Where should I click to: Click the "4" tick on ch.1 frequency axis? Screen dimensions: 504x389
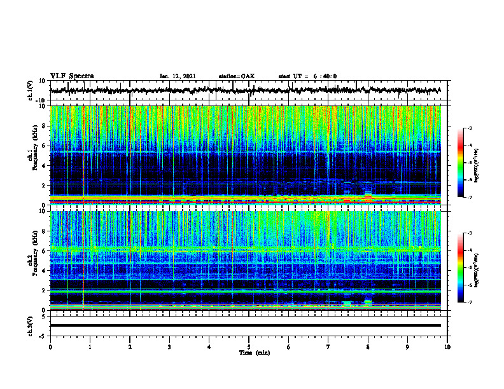tap(44, 166)
